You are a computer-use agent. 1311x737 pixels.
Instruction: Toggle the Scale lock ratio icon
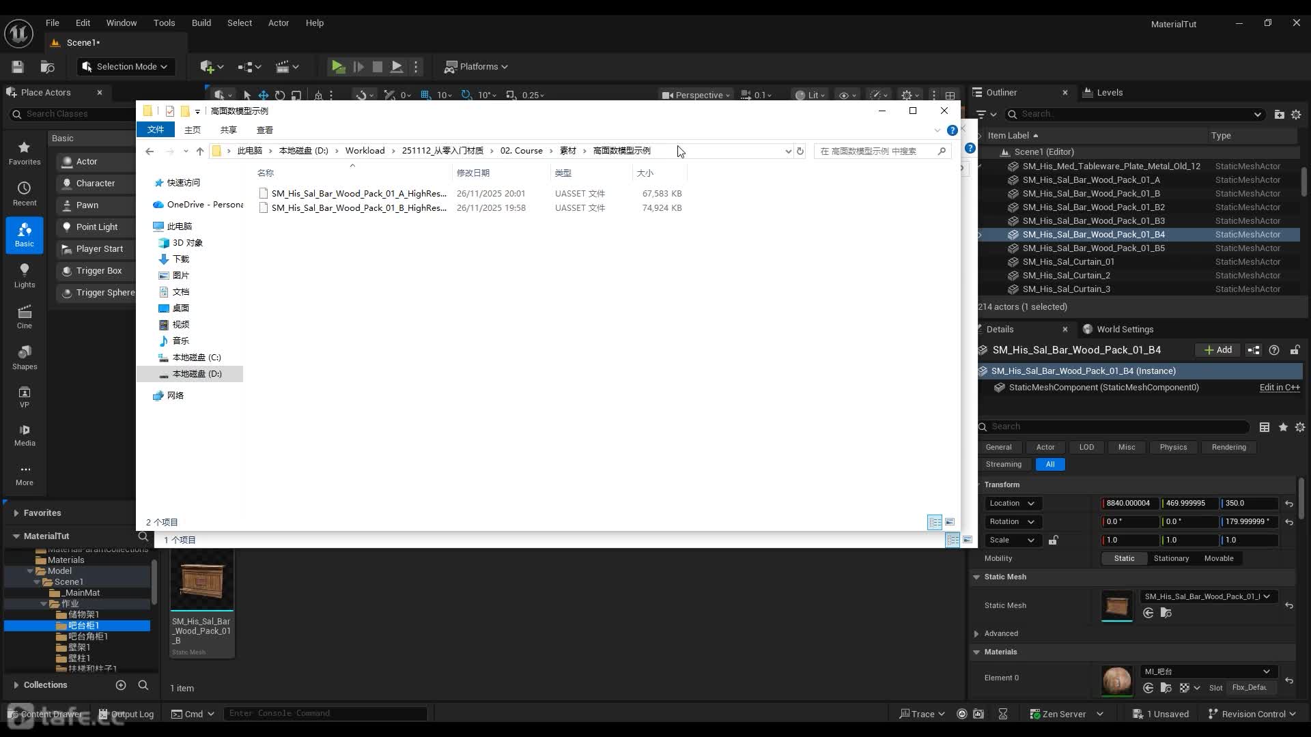[1053, 540]
